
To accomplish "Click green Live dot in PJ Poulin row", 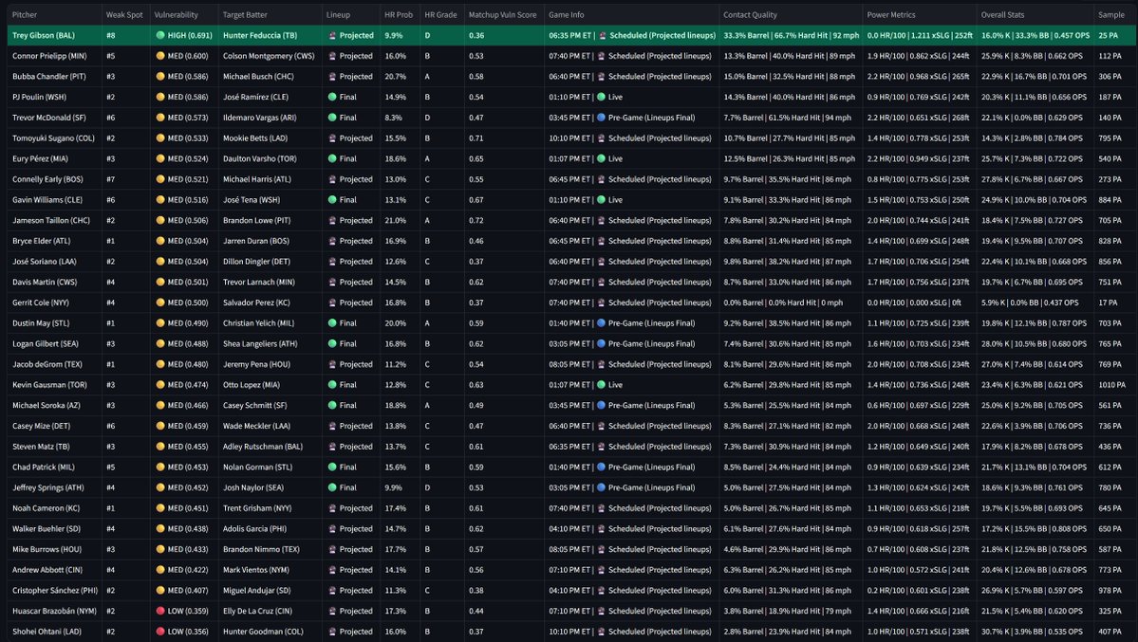I will pyautogui.click(x=601, y=97).
